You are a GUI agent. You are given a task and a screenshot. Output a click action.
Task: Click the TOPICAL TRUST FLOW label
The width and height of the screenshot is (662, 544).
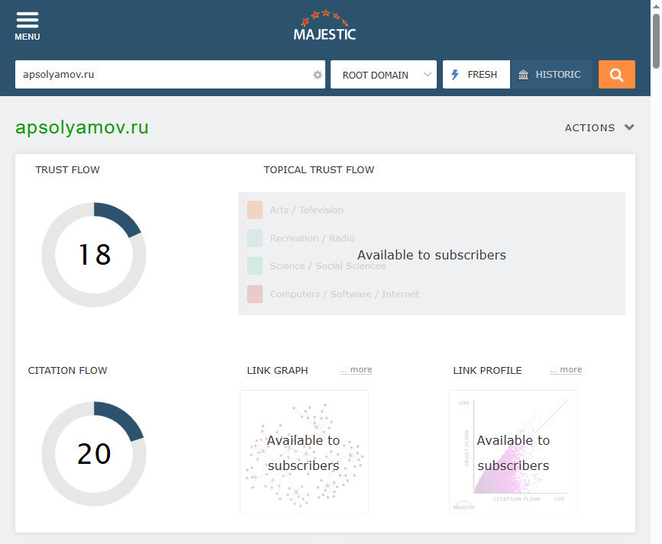(x=318, y=169)
